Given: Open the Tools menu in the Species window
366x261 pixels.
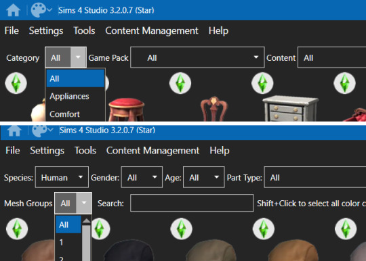Looking at the screenshot, I should pos(85,150).
